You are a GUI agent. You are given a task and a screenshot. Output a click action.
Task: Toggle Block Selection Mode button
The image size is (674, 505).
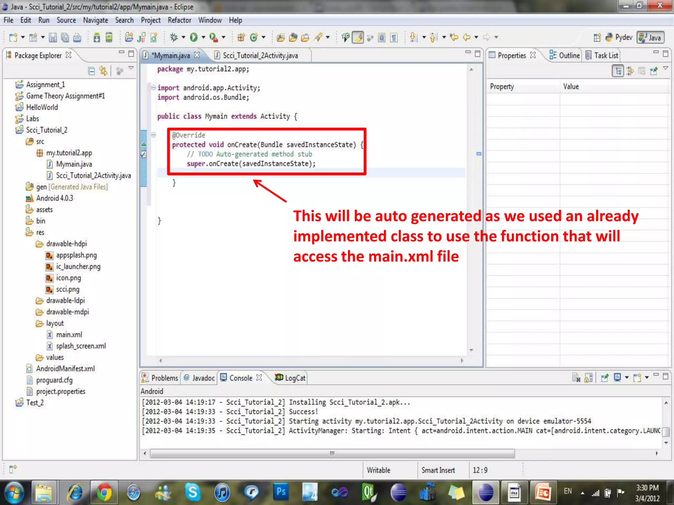coord(382,37)
